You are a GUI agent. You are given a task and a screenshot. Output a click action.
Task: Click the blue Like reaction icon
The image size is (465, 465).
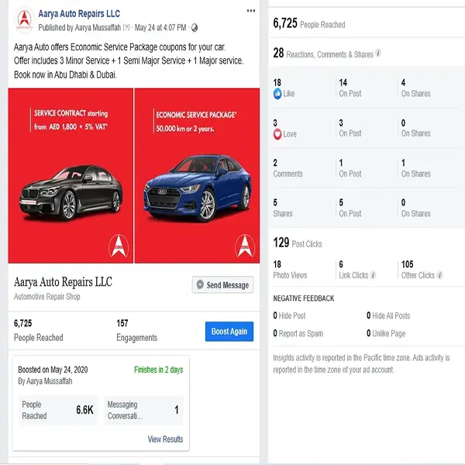(277, 94)
